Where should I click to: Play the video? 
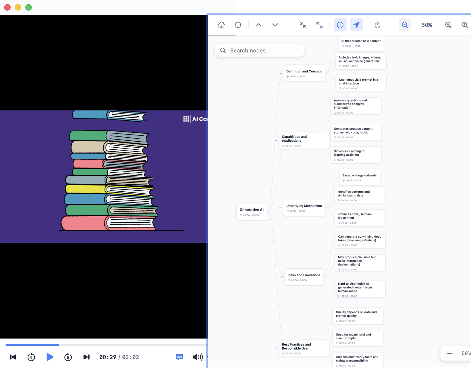point(50,357)
